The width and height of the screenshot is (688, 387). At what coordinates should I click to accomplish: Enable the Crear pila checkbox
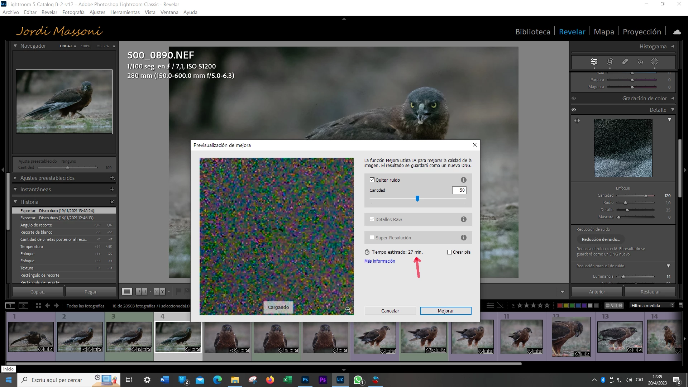point(449,252)
